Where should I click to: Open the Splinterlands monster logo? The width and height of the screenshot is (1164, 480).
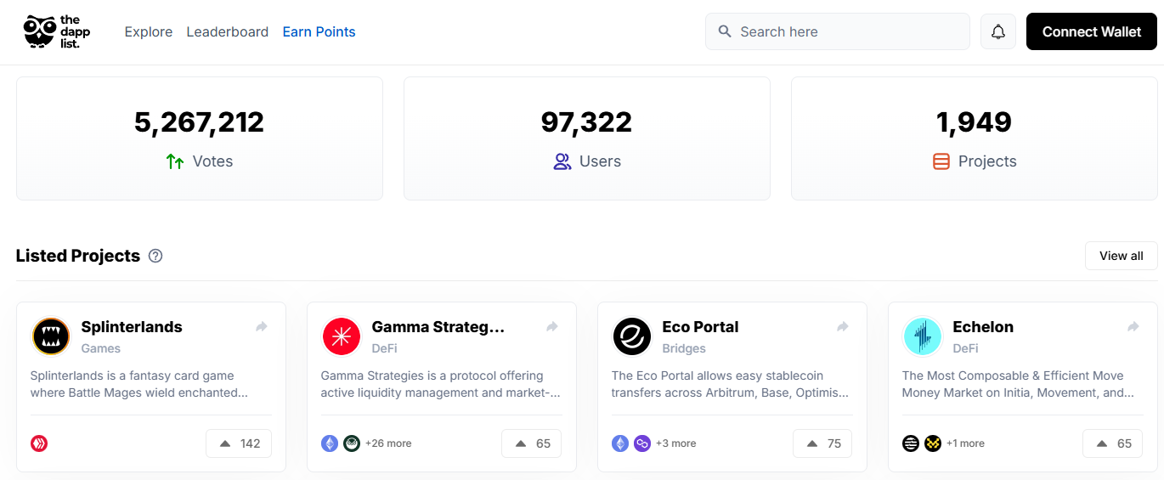pos(51,336)
